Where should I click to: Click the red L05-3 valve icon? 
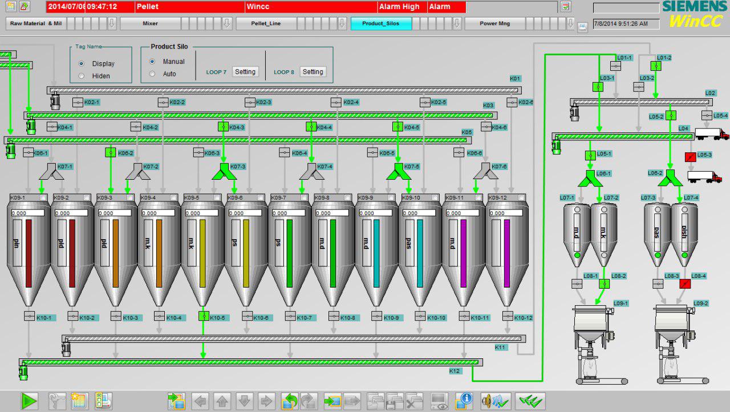pyautogui.click(x=690, y=156)
